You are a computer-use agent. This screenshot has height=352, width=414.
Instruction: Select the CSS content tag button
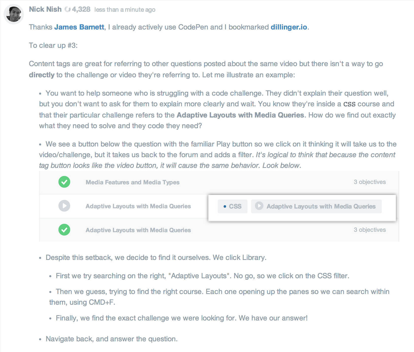232,206
